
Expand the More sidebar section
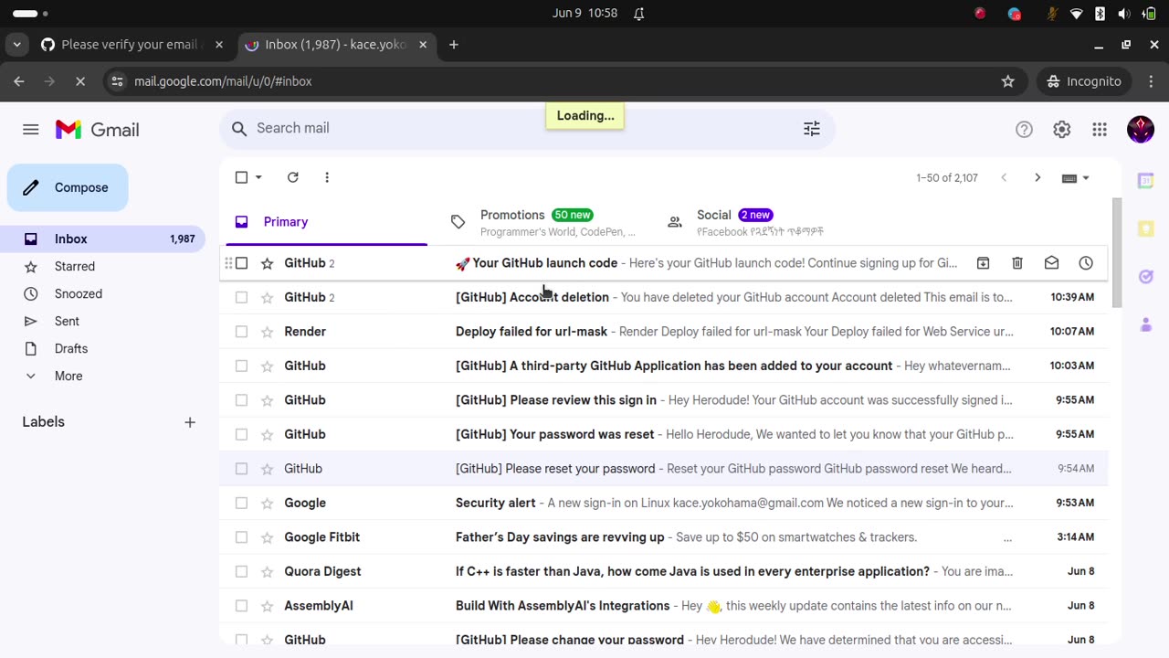(x=68, y=376)
